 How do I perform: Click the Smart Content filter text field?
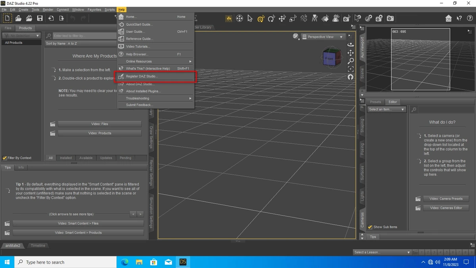point(84,36)
